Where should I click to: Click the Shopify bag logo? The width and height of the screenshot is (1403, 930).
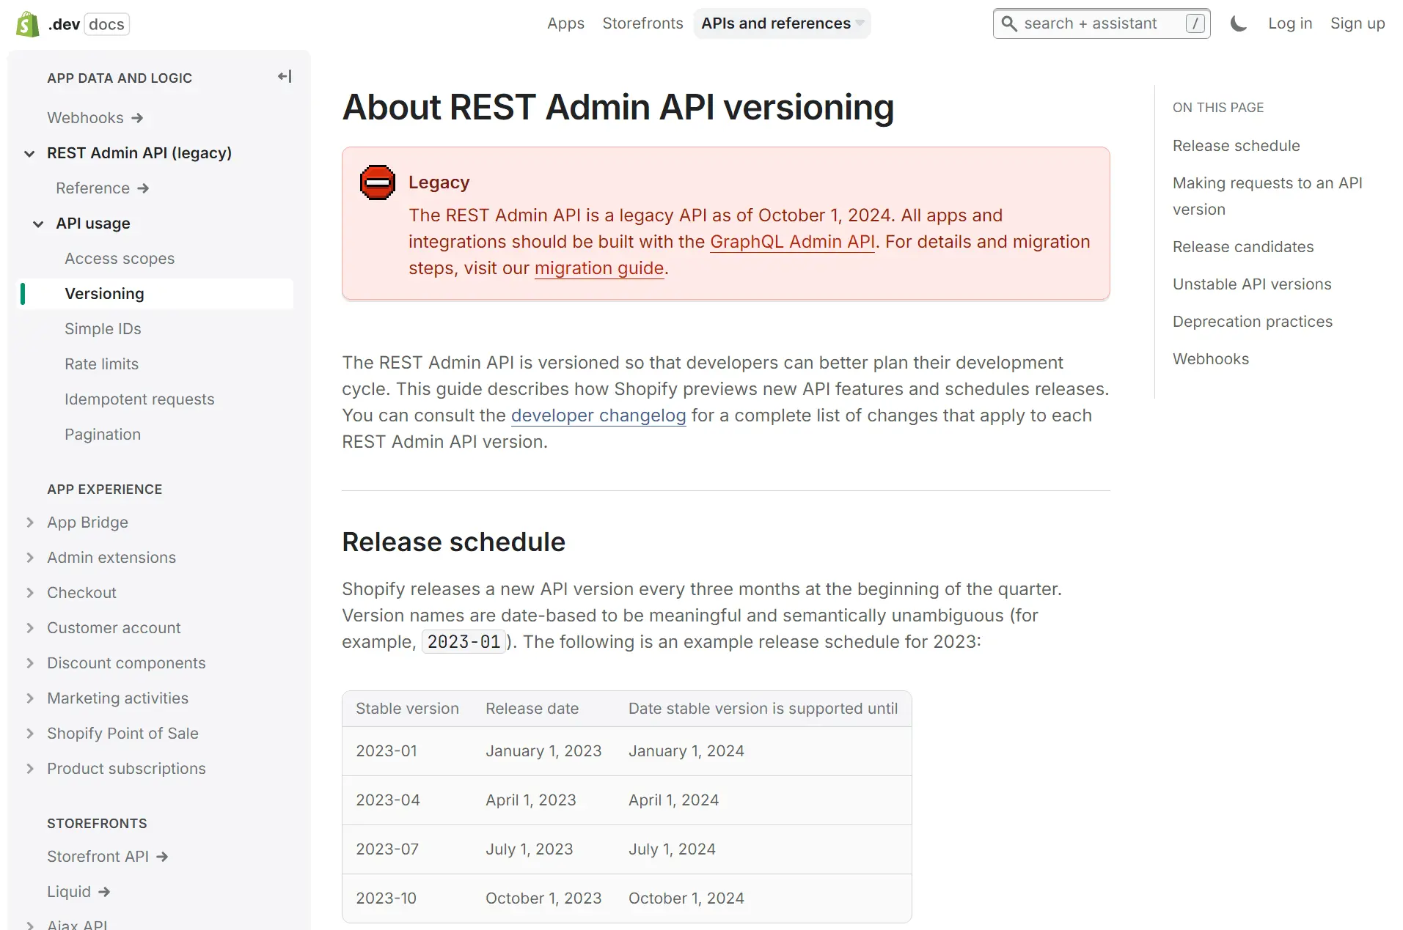tap(27, 24)
